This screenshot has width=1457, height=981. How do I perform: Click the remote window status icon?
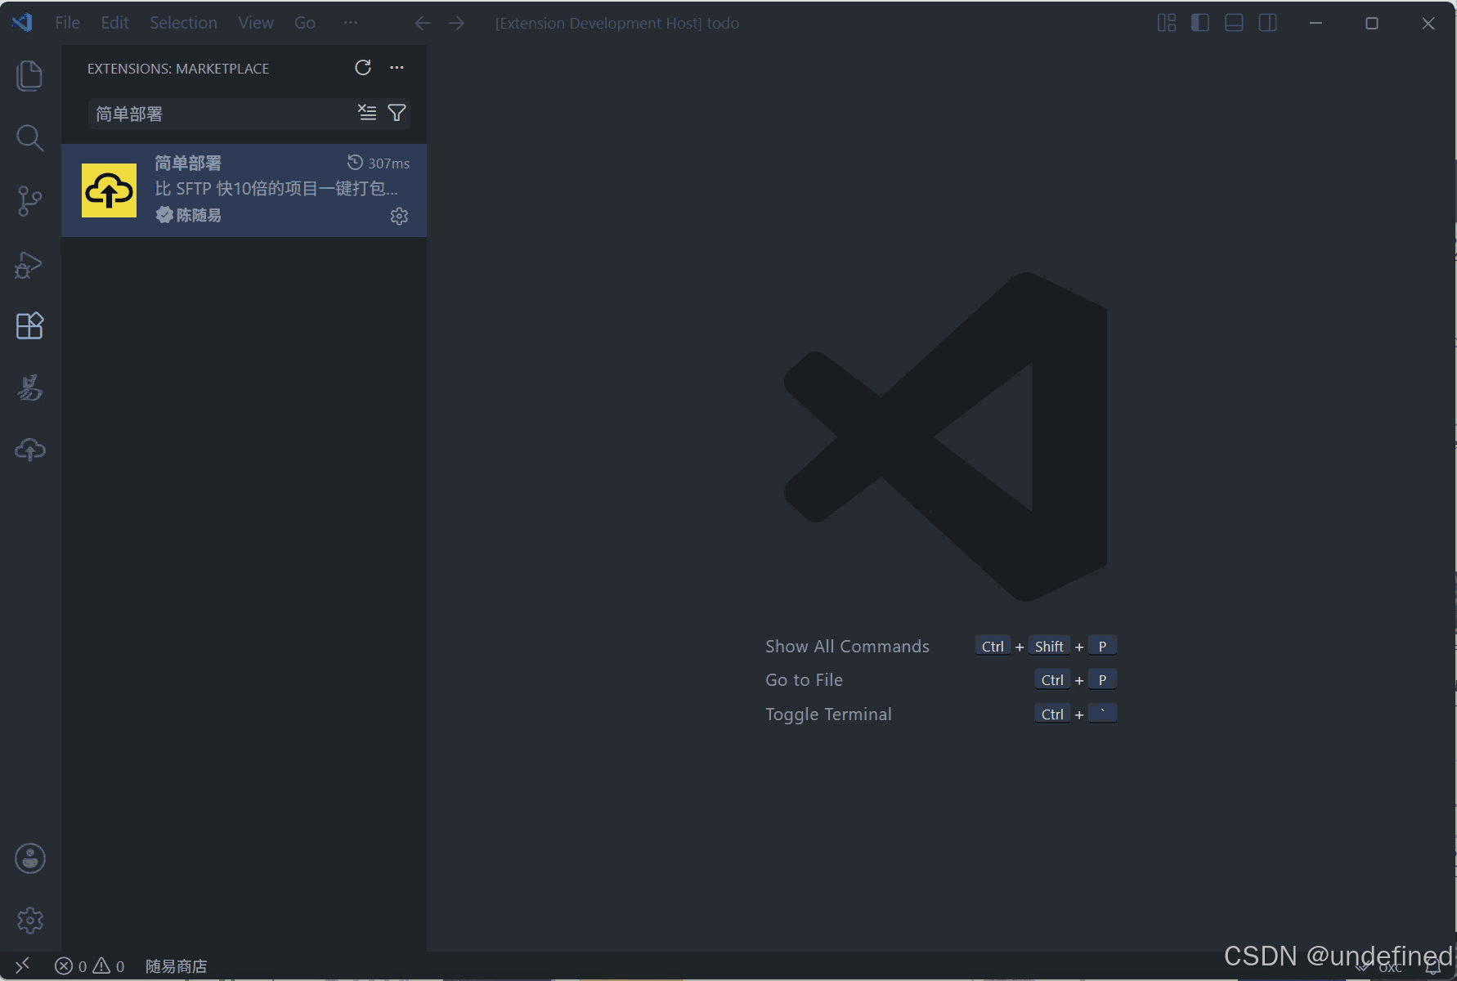coord(23,965)
